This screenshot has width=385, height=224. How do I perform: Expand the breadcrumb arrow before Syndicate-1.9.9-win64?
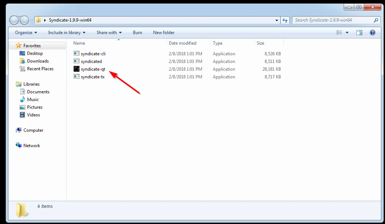(x=45, y=20)
